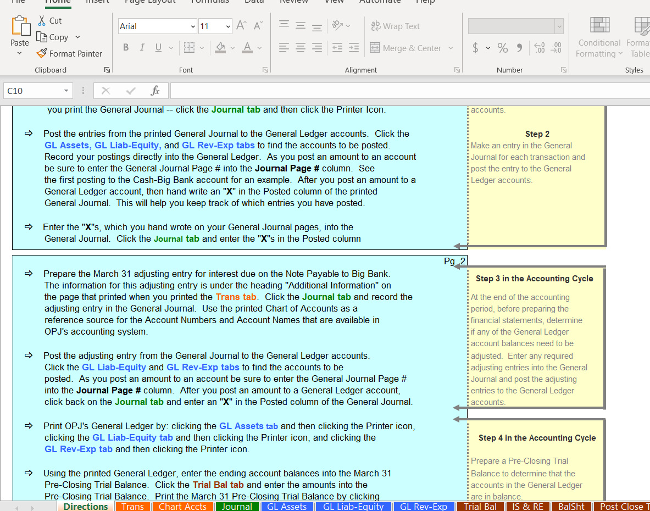650x511 pixels.
Task: Expand the Font Color palette arrow
Action: point(259,48)
